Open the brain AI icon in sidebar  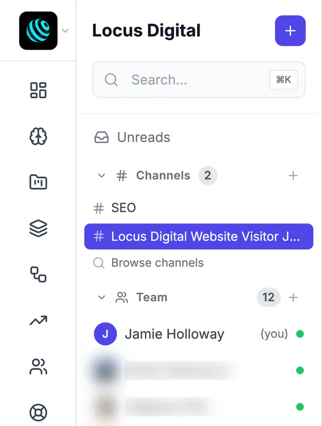coord(39,136)
